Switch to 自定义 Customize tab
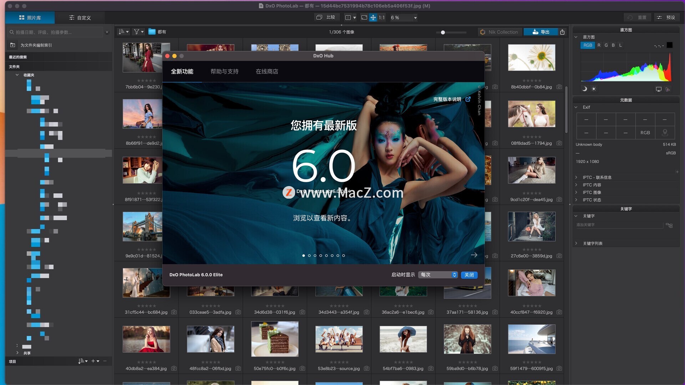The width and height of the screenshot is (685, 385). (80, 17)
